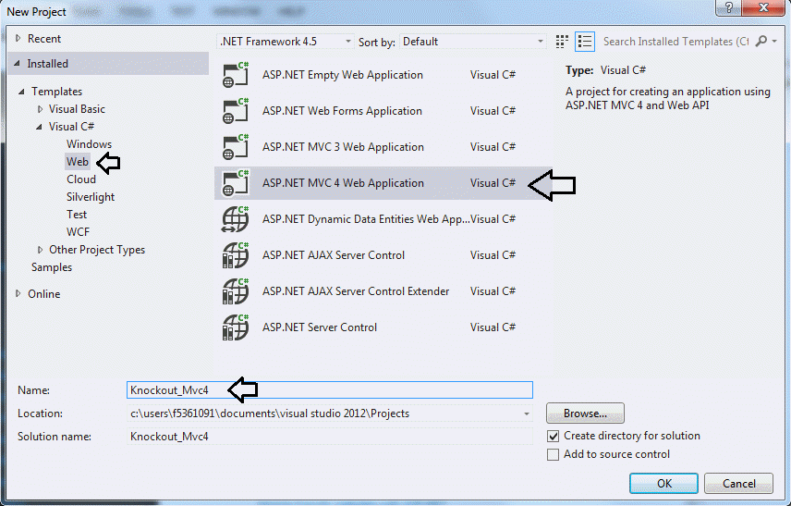Expand the Visual Basic tree node
This screenshot has width=791, height=506.
[x=41, y=109]
